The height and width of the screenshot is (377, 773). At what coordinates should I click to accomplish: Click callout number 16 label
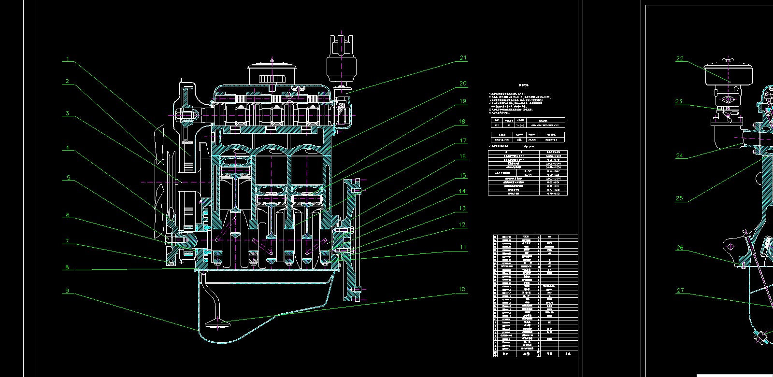(462, 156)
